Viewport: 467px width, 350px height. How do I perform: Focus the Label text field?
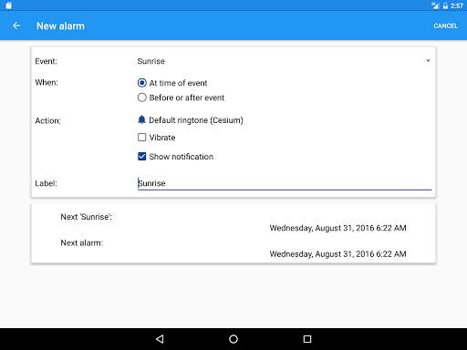click(x=285, y=183)
